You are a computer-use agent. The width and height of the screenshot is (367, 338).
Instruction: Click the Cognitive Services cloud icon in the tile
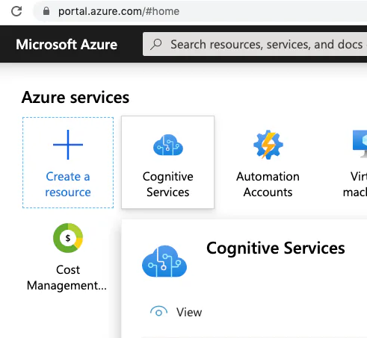[168, 145]
